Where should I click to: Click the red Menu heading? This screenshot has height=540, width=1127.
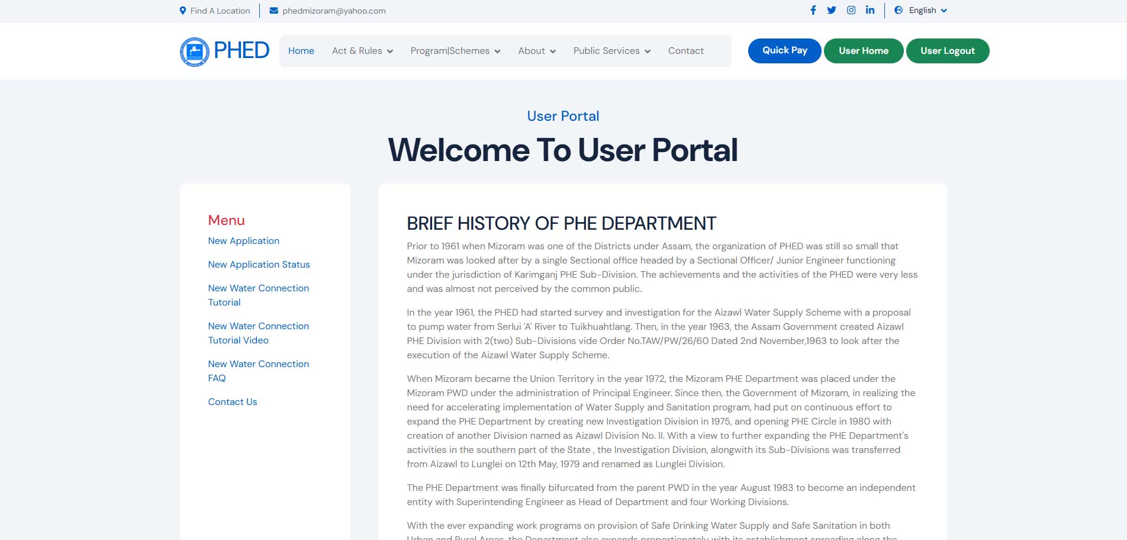(x=226, y=220)
